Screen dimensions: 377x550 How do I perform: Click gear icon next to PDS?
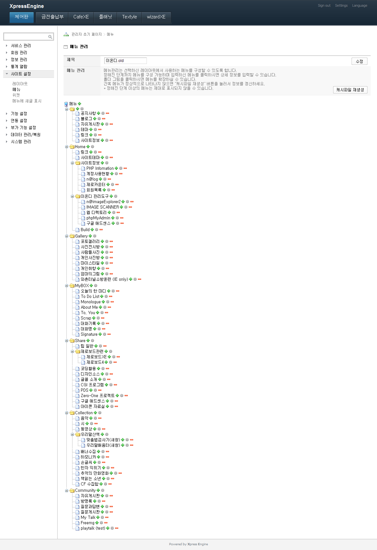click(x=95, y=390)
